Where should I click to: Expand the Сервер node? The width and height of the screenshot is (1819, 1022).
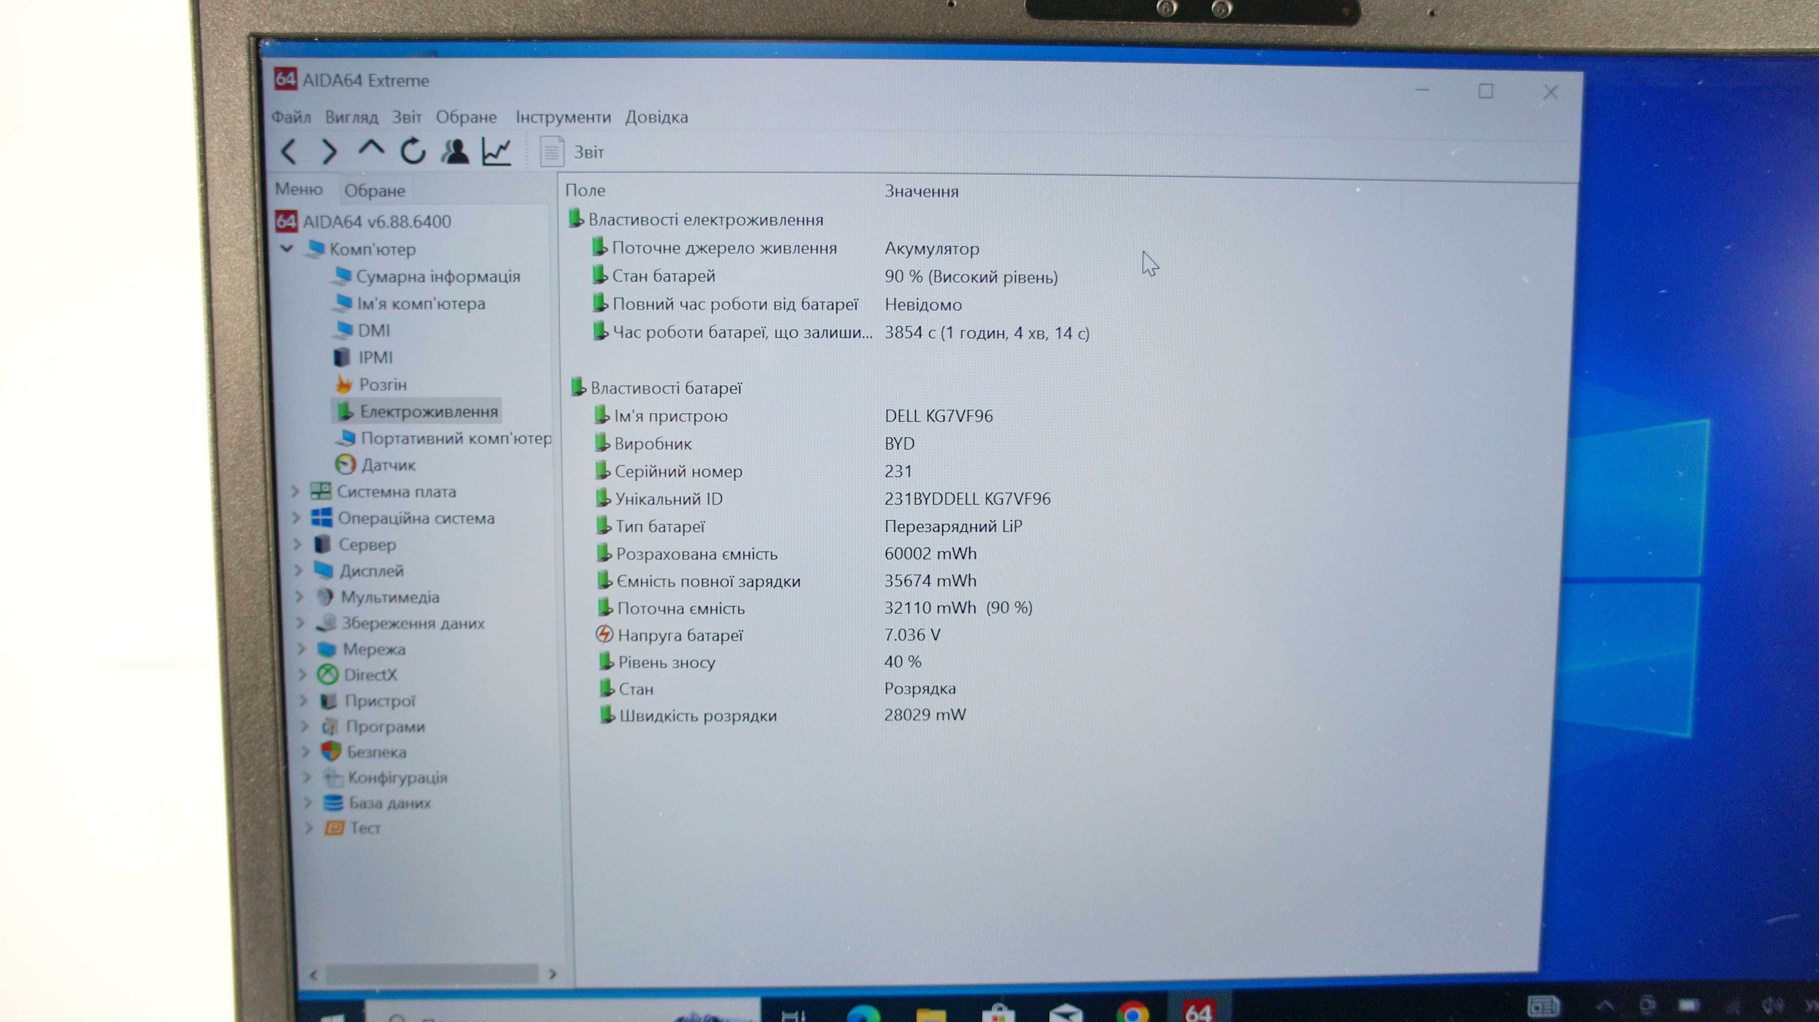coord(298,545)
